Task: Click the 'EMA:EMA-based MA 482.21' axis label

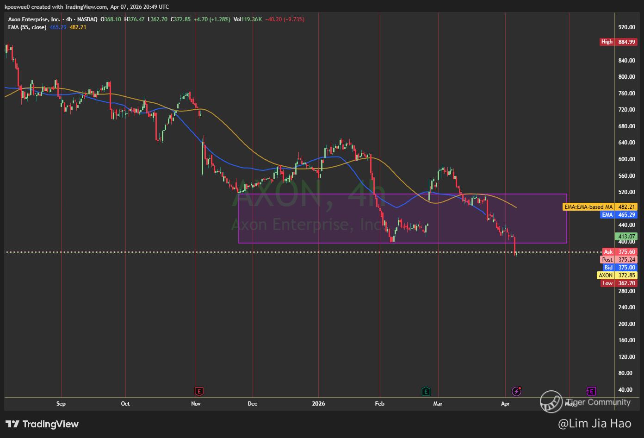Action: click(x=600, y=207)
